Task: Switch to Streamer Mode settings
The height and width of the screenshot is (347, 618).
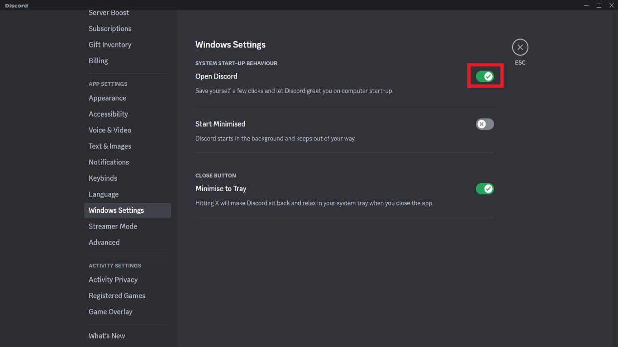Action: (113, 226)
